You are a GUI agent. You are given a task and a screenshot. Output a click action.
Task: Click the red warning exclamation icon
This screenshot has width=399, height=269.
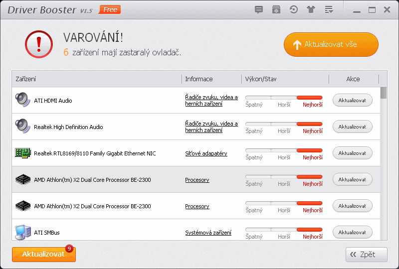(39, 44)
